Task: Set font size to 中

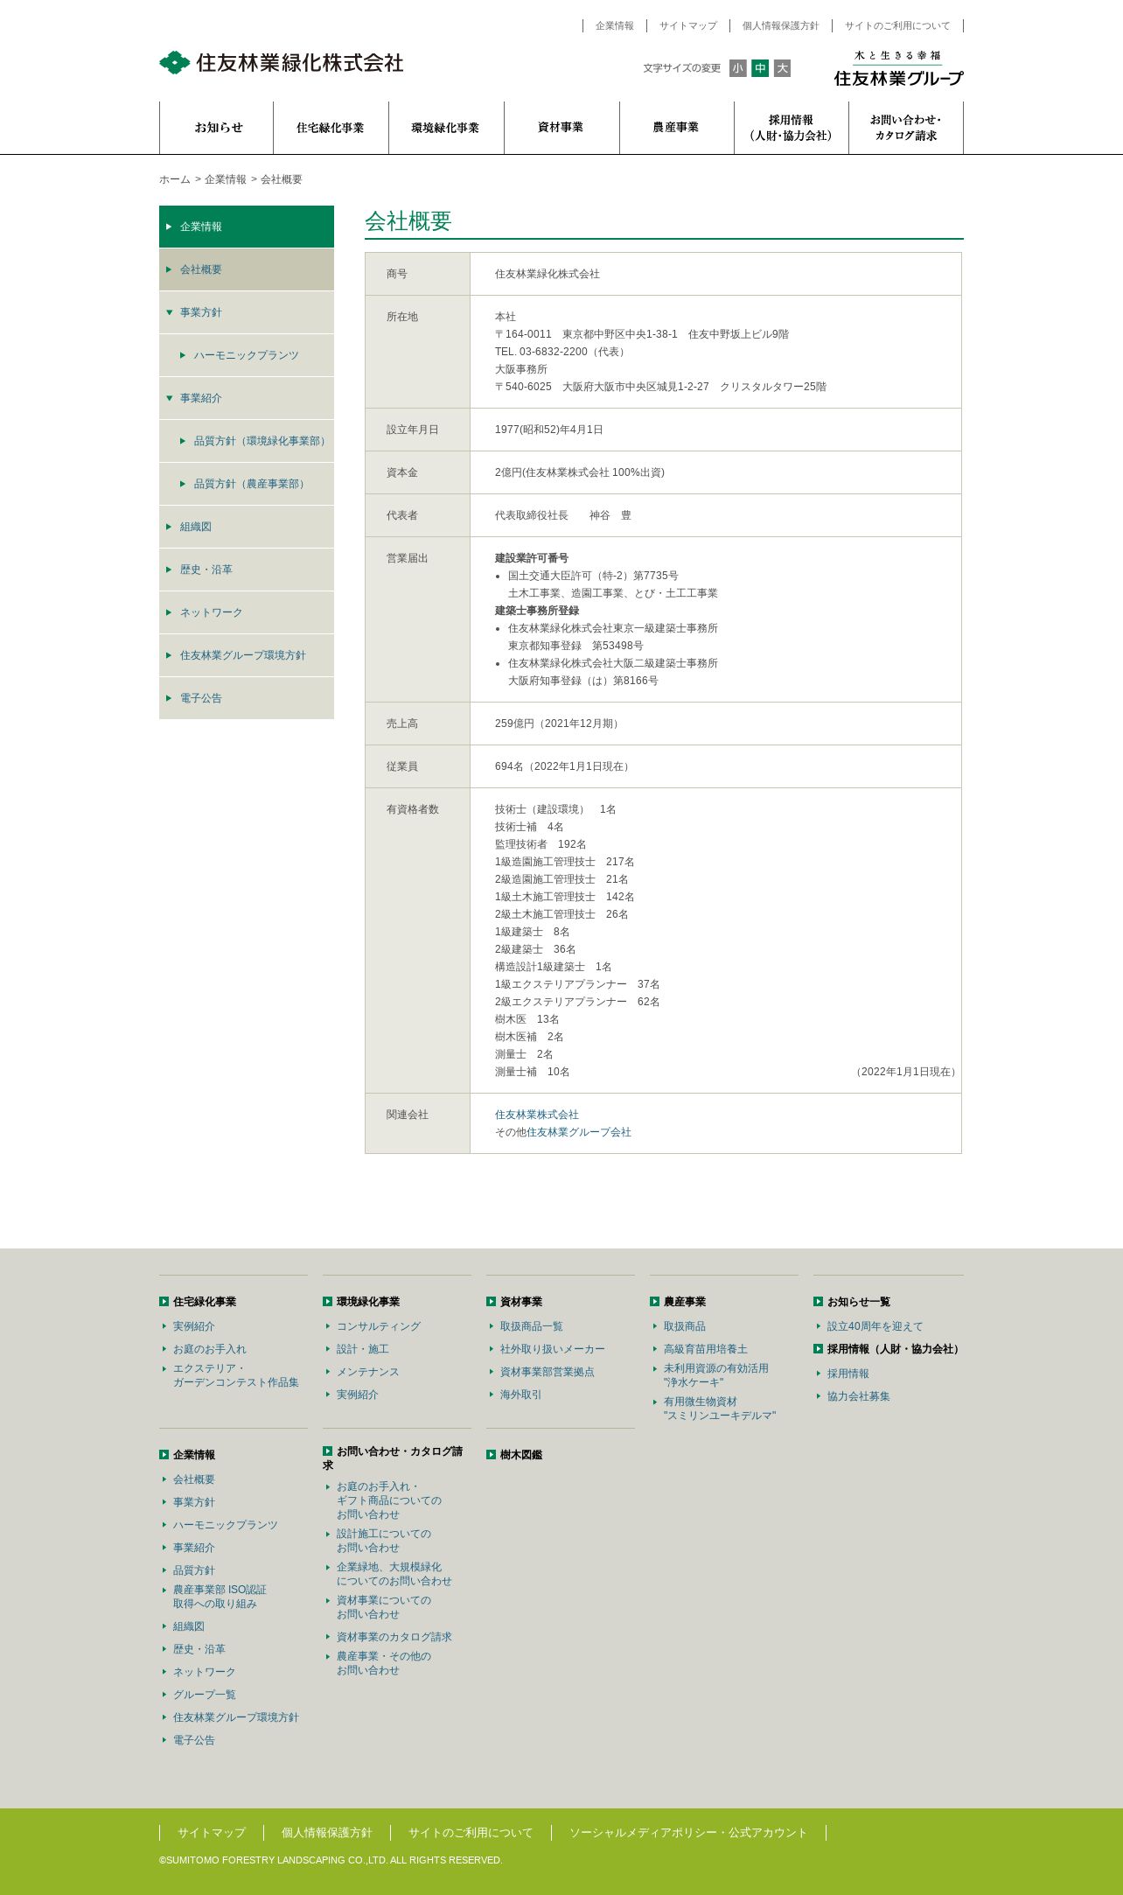Action: click(760, 68)
